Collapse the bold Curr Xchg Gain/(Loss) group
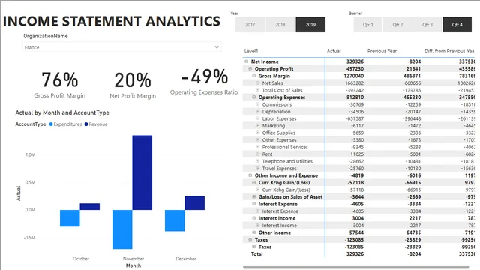This screenshot has width=480, height=270. point(253,182)
